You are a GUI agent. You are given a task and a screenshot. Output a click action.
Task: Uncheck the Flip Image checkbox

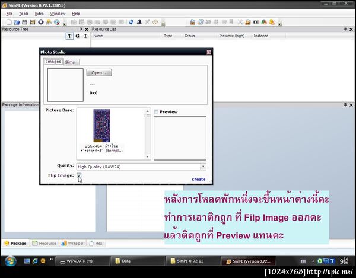pos(79,175)
